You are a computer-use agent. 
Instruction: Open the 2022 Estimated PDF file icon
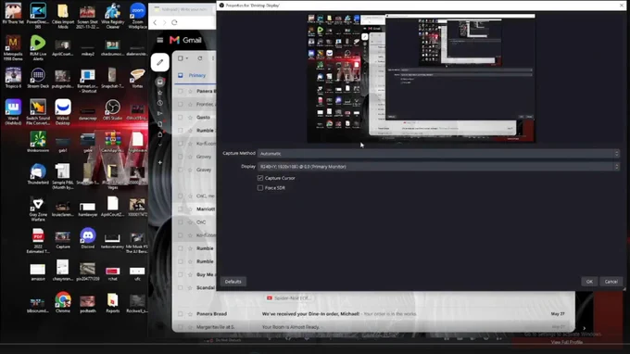point(38,241)
